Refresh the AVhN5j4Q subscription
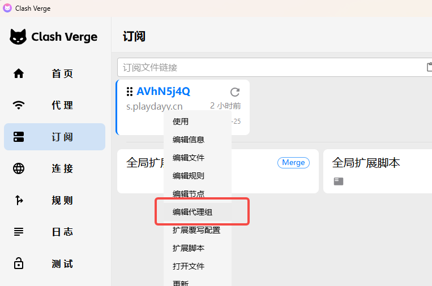 (x=235, y=92)
